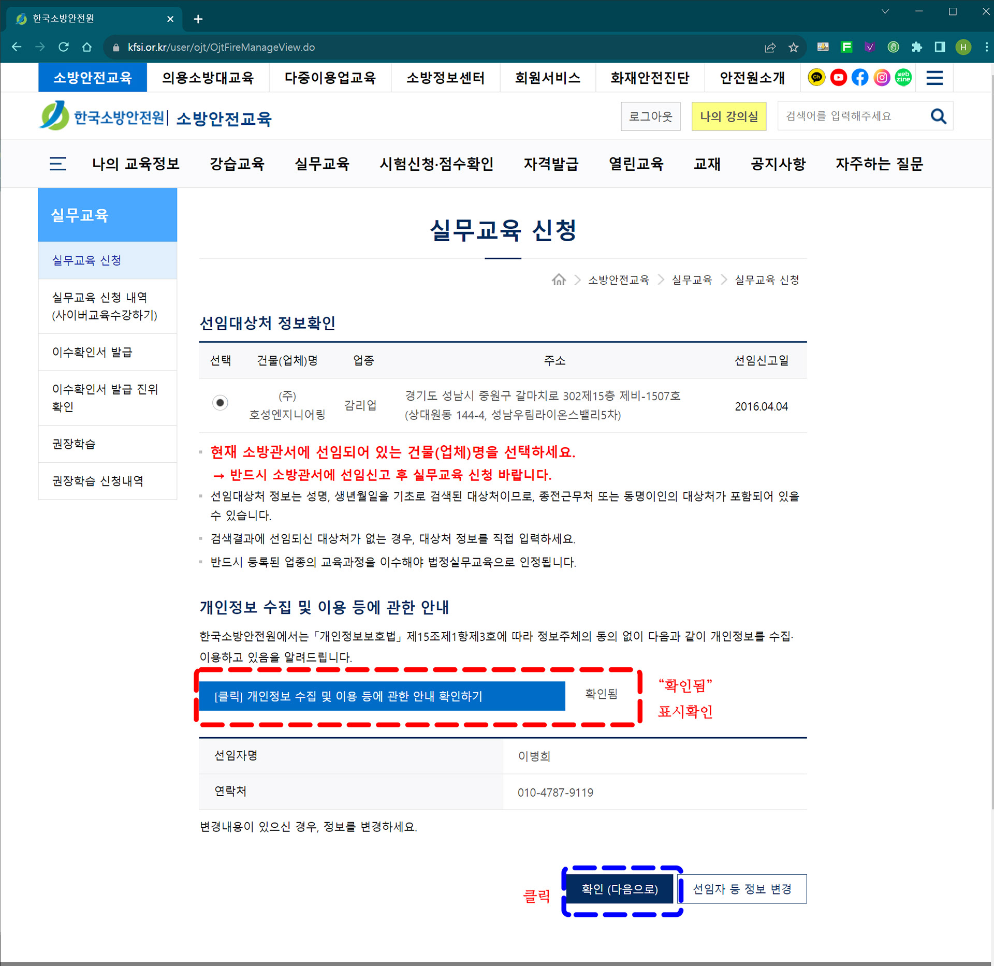Click the yellow 나의 강의실 button
Screen dimensions: 994x966
pyautogui.click(x=728, y=116)
